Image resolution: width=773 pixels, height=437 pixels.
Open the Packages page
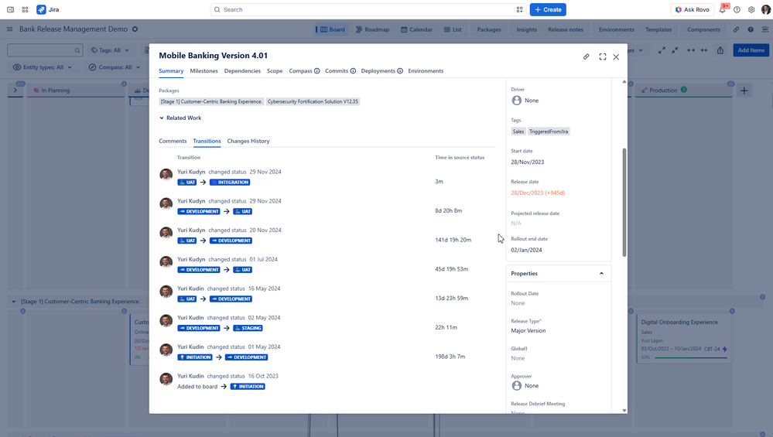pos(489,29)
